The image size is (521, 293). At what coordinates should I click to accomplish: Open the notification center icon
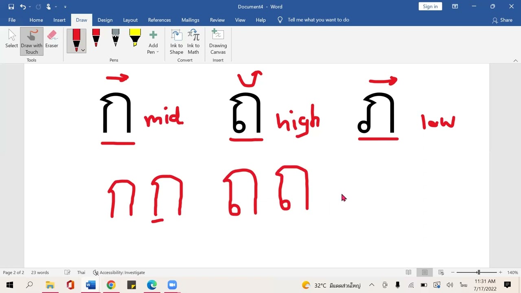(507, 285)
